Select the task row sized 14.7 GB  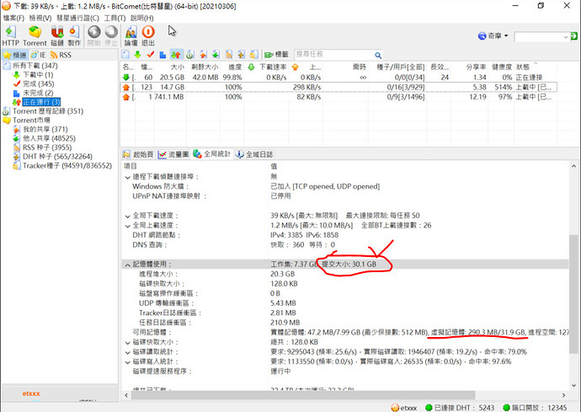338,87
